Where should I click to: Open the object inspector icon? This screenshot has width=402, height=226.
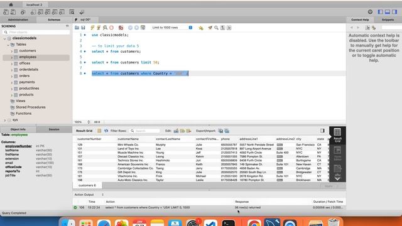point(23,12)
